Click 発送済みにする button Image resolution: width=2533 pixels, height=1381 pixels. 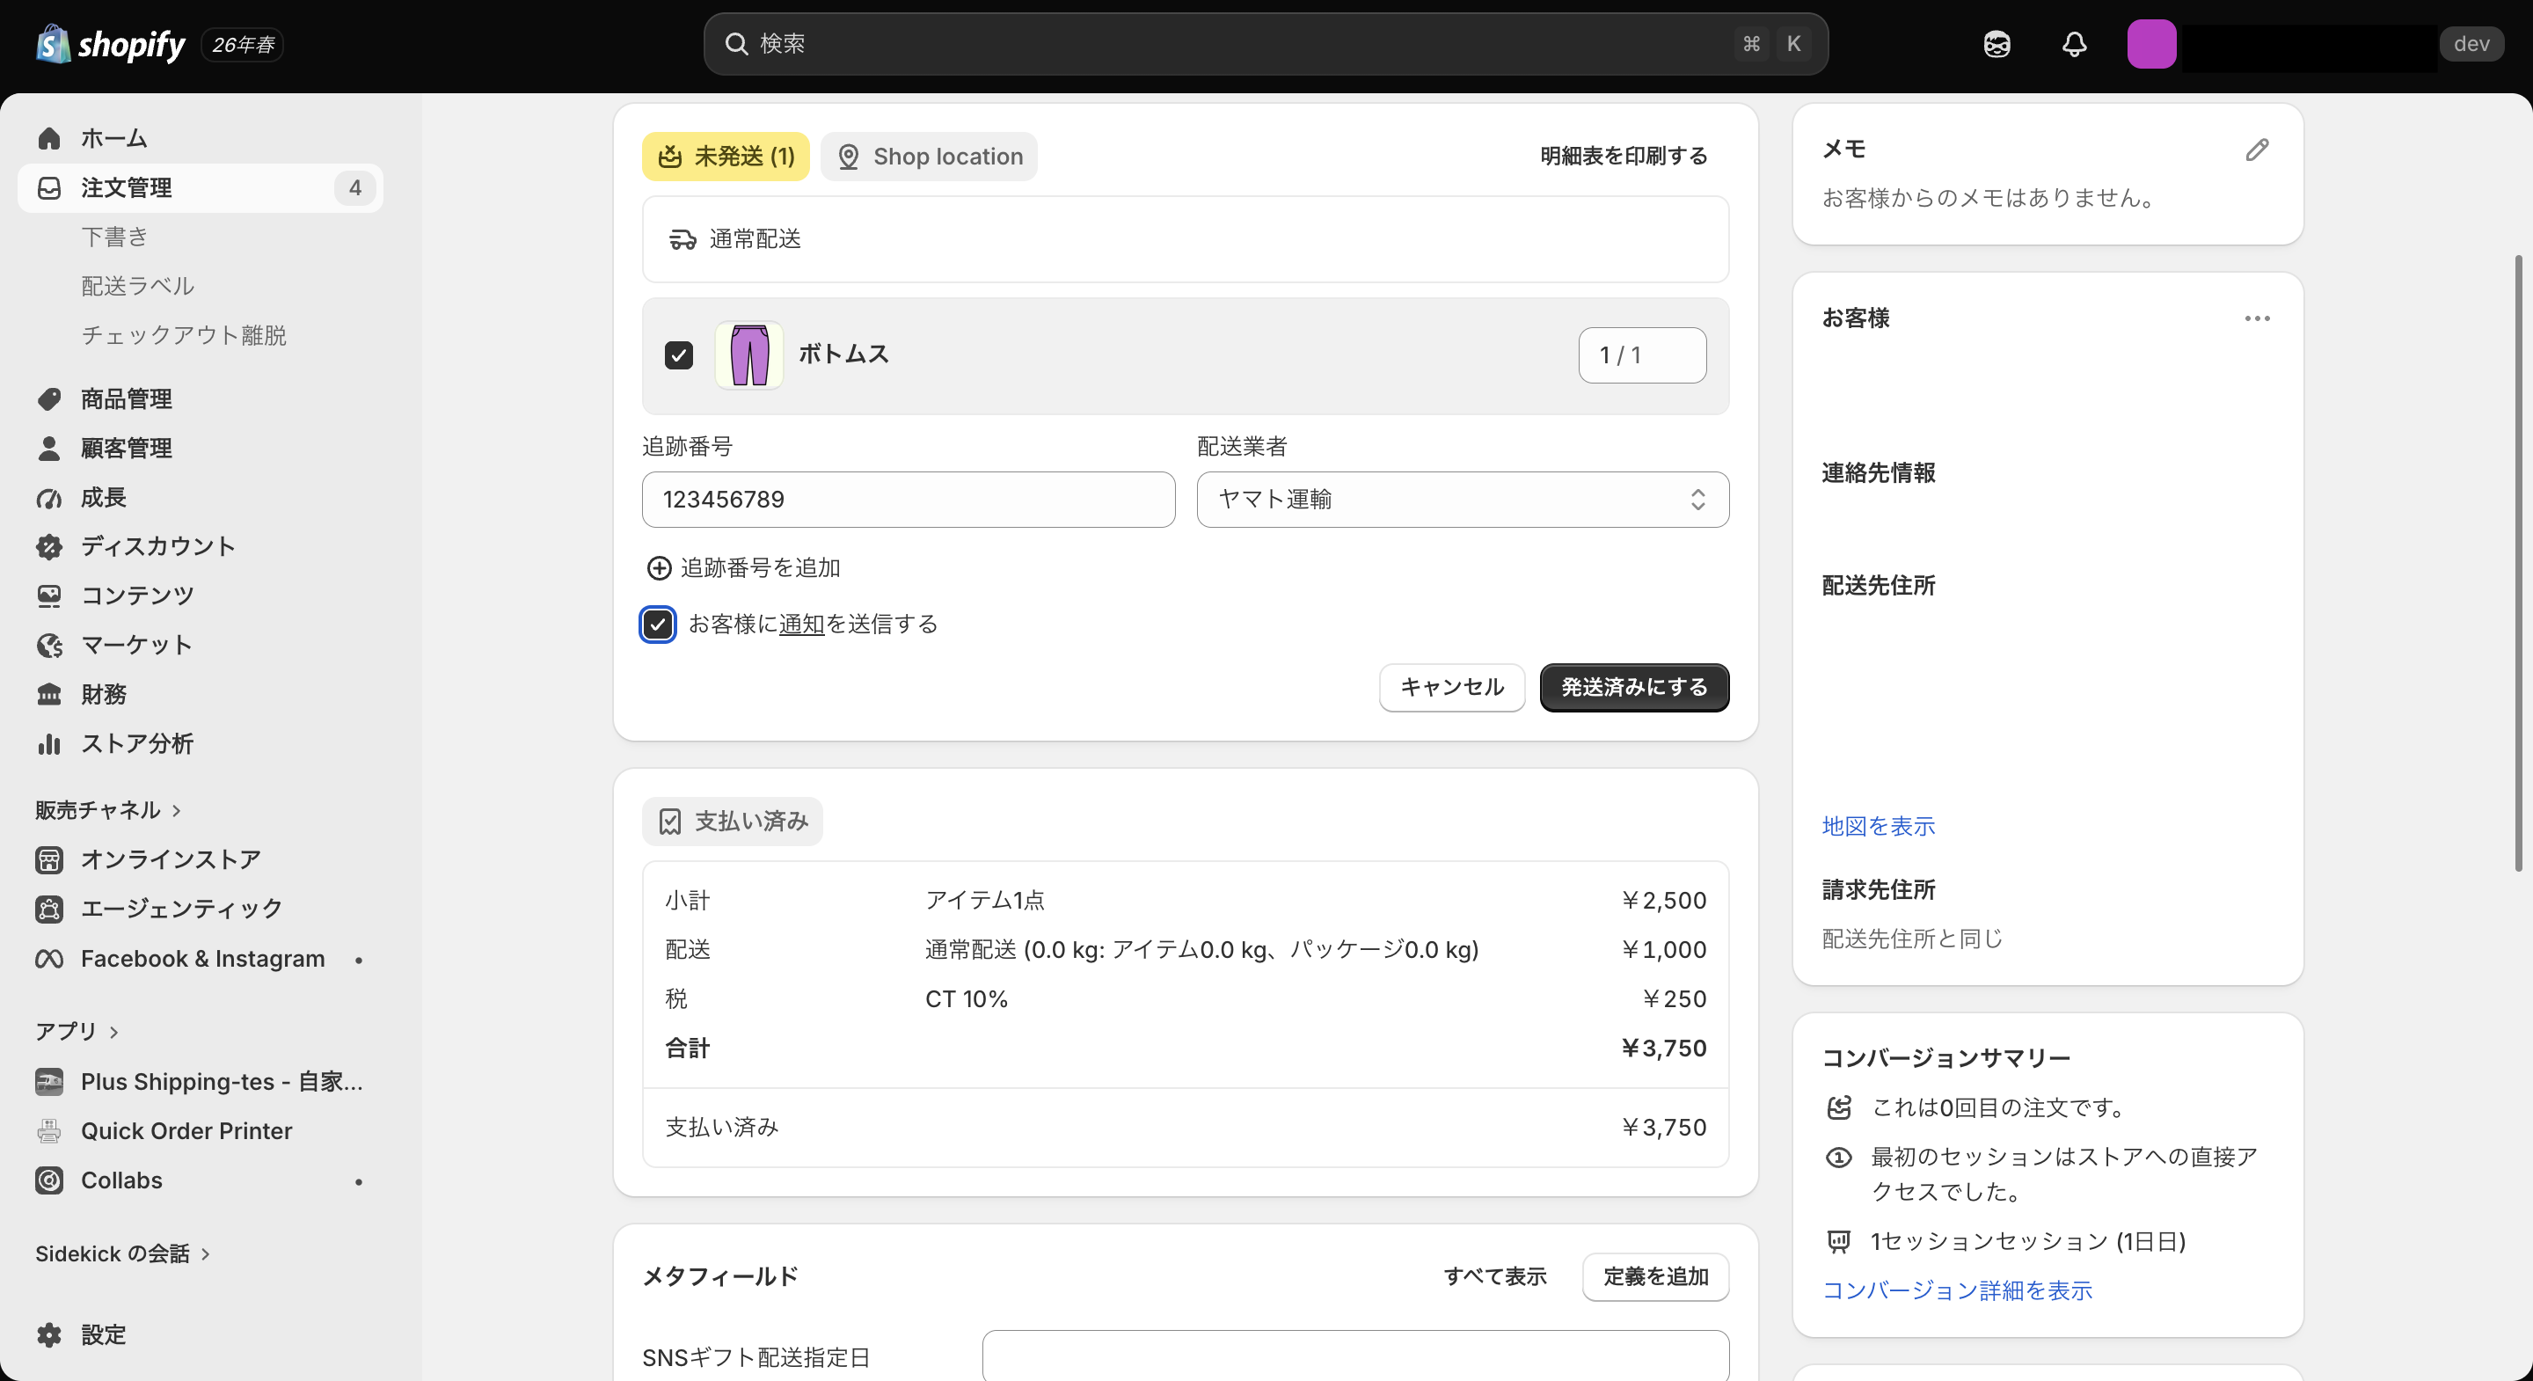(x=1634, y=688)
